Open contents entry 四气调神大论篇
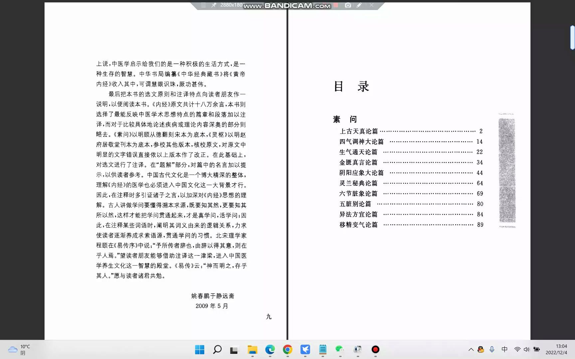This screenshot has height=359, width=575. click(411, 142)
